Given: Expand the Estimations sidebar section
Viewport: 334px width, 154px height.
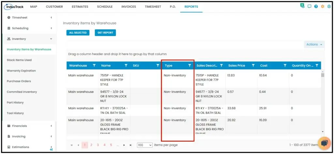Looking at the screenshot, I should [29, 147].
